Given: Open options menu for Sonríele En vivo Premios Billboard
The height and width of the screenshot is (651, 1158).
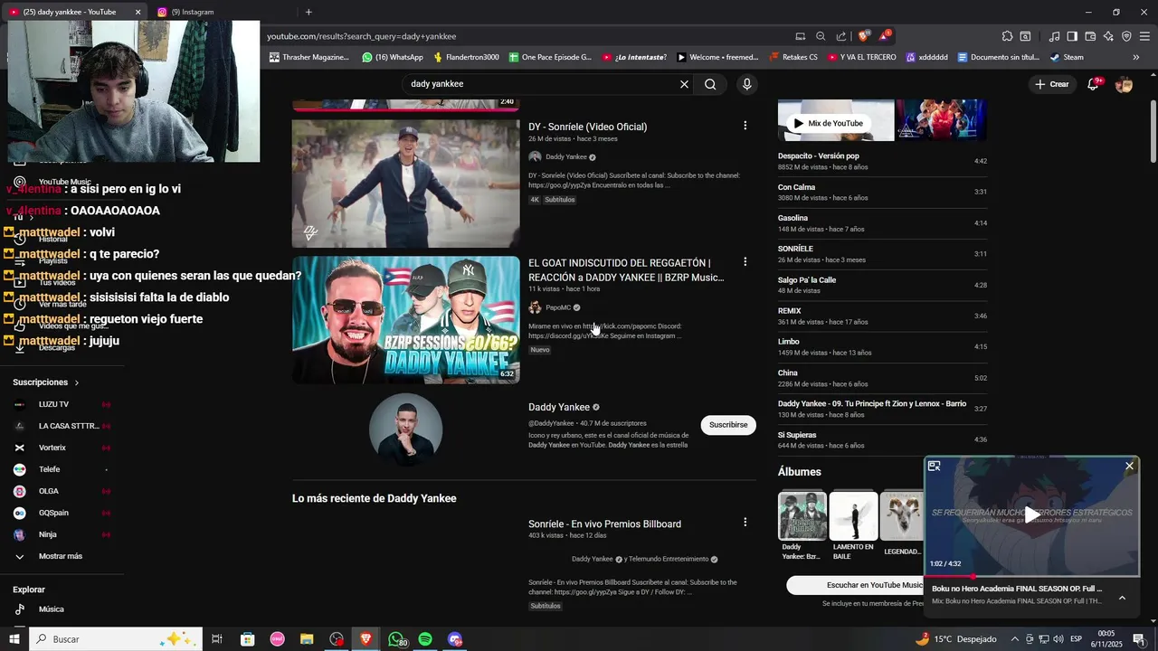Looking at the screenshot, I should coord(745,523).
